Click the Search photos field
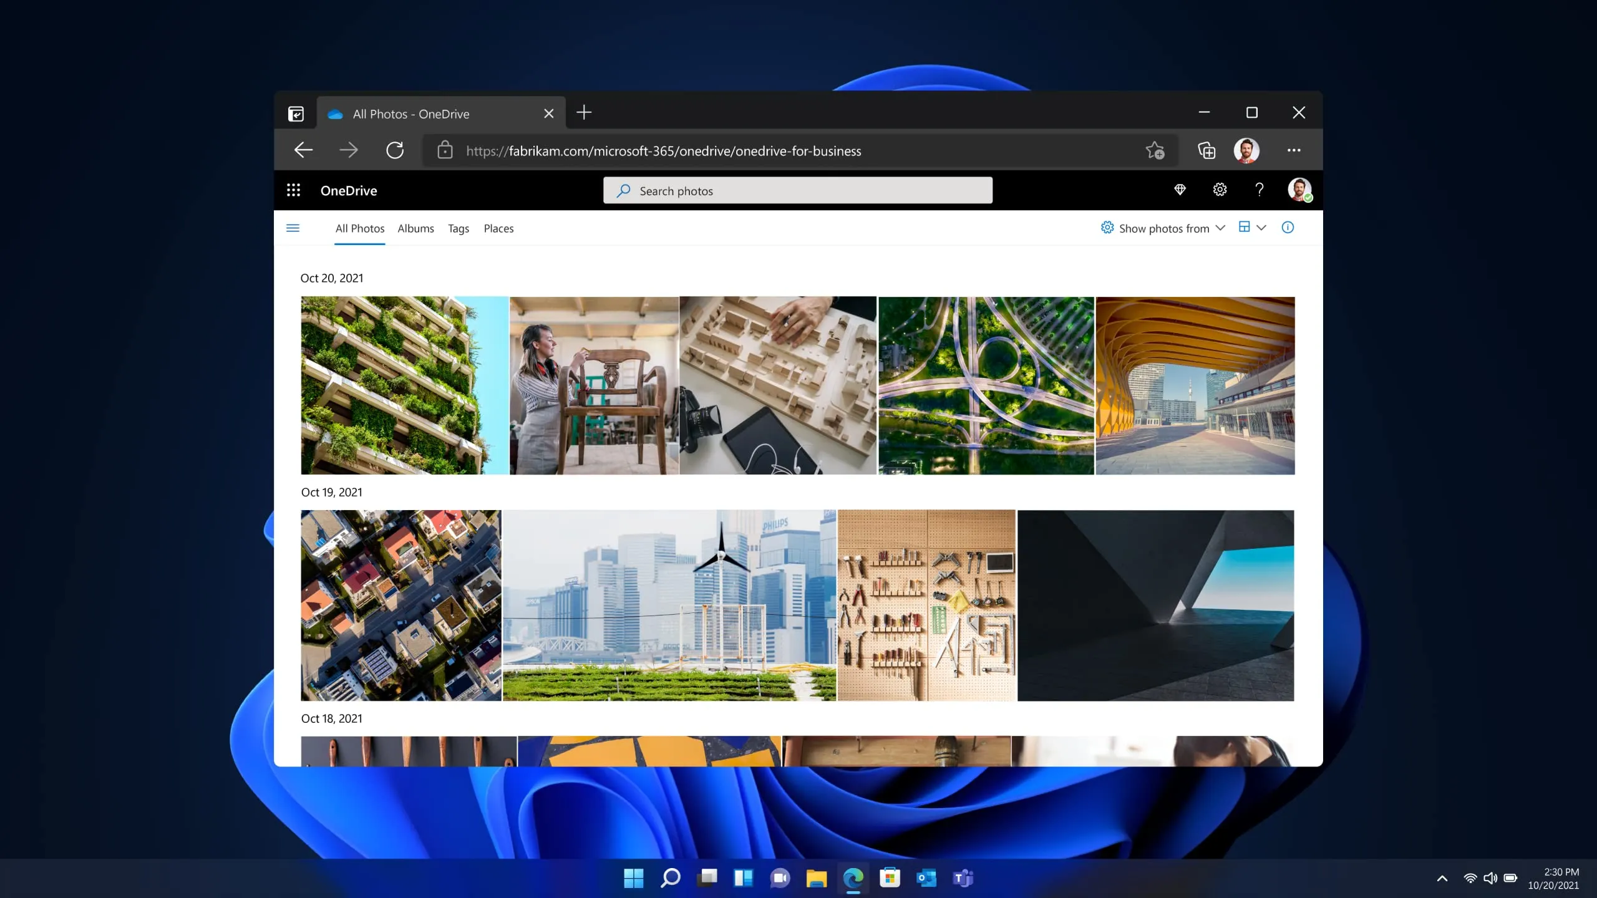Screen dimensions: 1597x898 click(x=797, y=191)
